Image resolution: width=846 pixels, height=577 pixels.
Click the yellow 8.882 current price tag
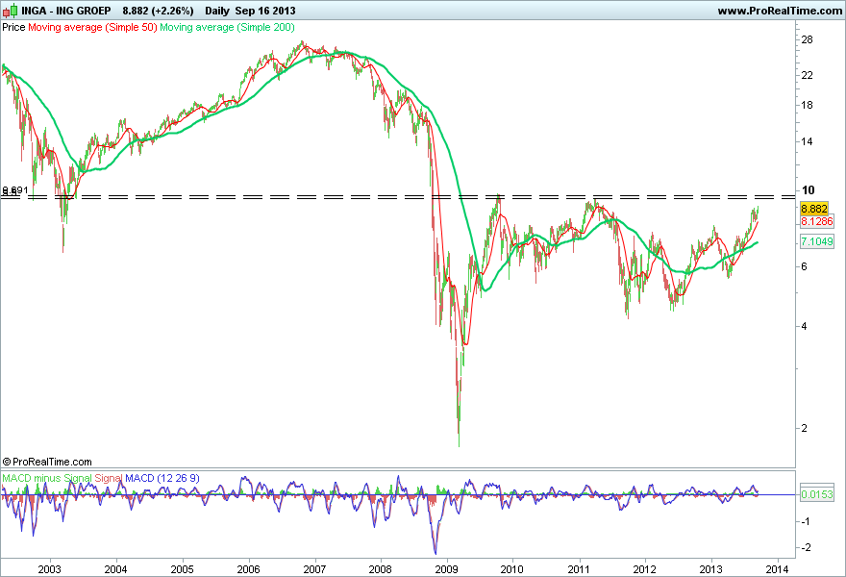tap(814, 209)
